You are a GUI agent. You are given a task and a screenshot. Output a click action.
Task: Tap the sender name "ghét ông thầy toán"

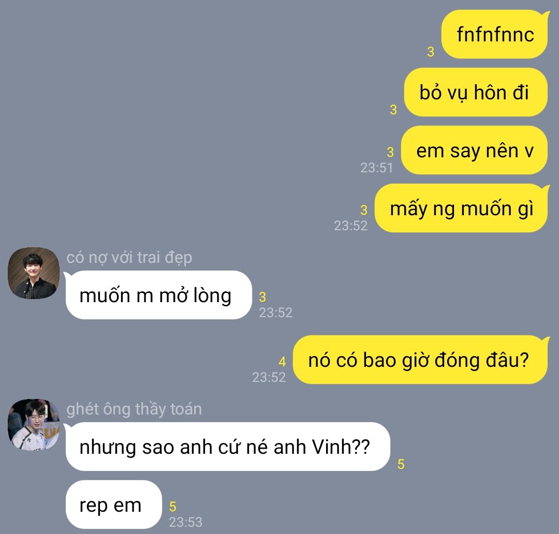(x=134, y=409)
